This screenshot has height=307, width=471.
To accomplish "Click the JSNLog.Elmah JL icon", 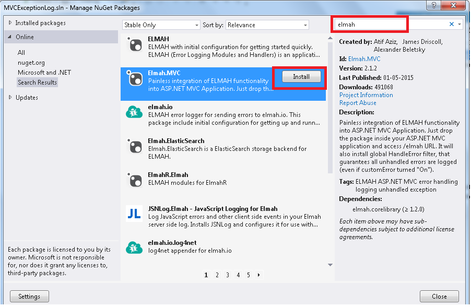I will [134, 214].
